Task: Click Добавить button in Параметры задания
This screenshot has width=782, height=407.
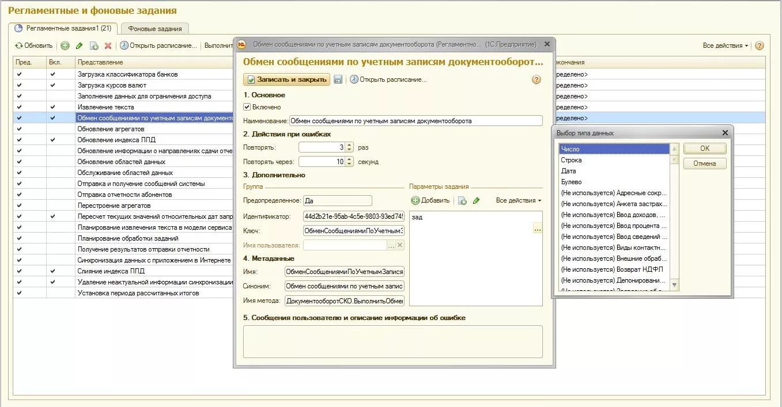Action: click(430, 200)
